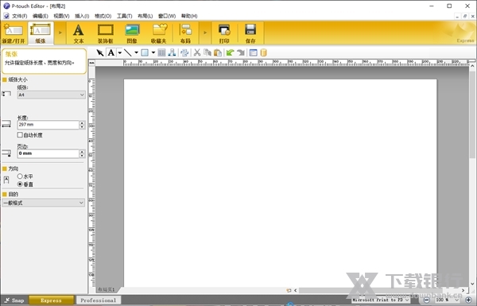Activate the text 'A' tool in toolbar
This screenshot has height=306, width=477.
coord(111,52)
